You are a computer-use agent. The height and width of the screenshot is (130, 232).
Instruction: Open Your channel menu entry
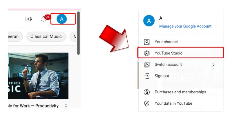point(180,42)
